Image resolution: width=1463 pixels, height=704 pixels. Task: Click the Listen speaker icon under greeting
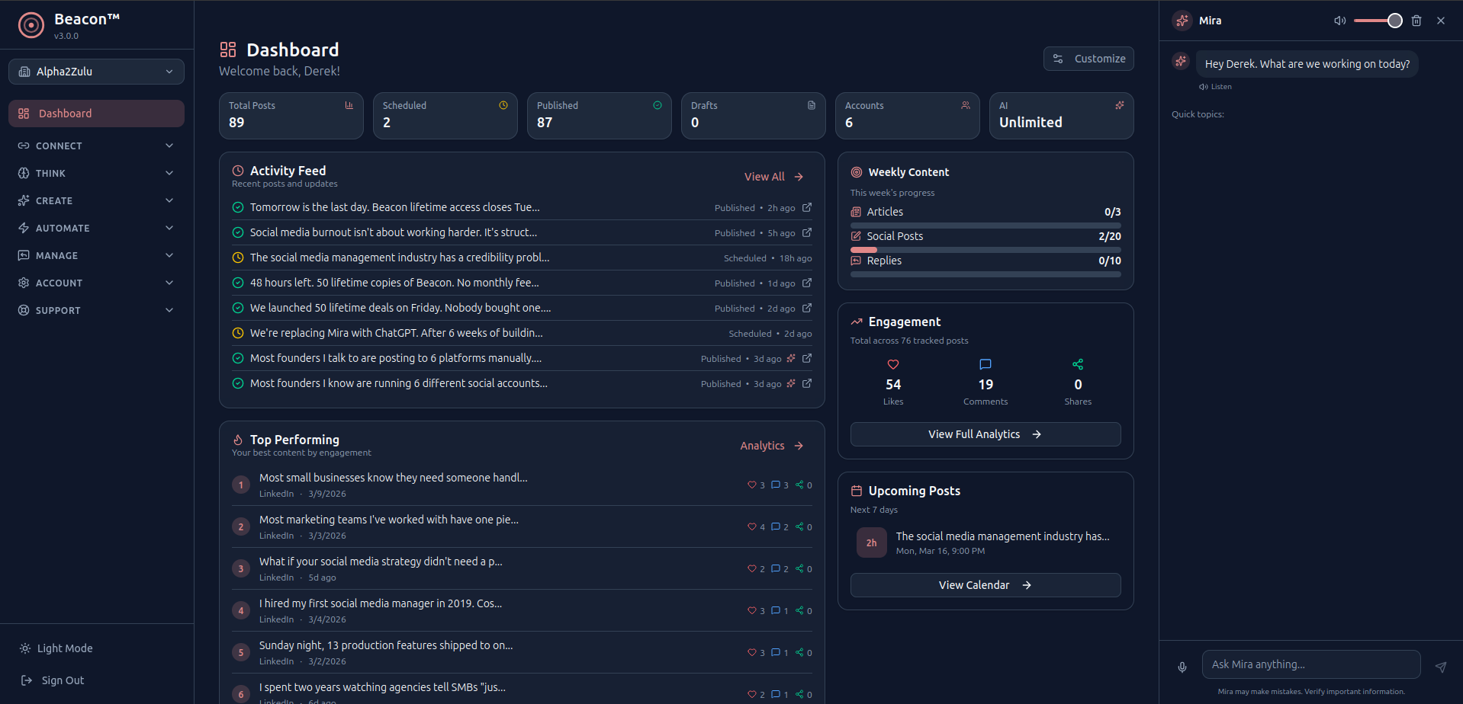1203,87
